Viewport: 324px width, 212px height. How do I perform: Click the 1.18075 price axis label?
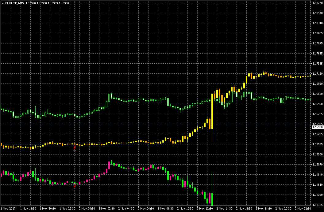pos(318,33)
